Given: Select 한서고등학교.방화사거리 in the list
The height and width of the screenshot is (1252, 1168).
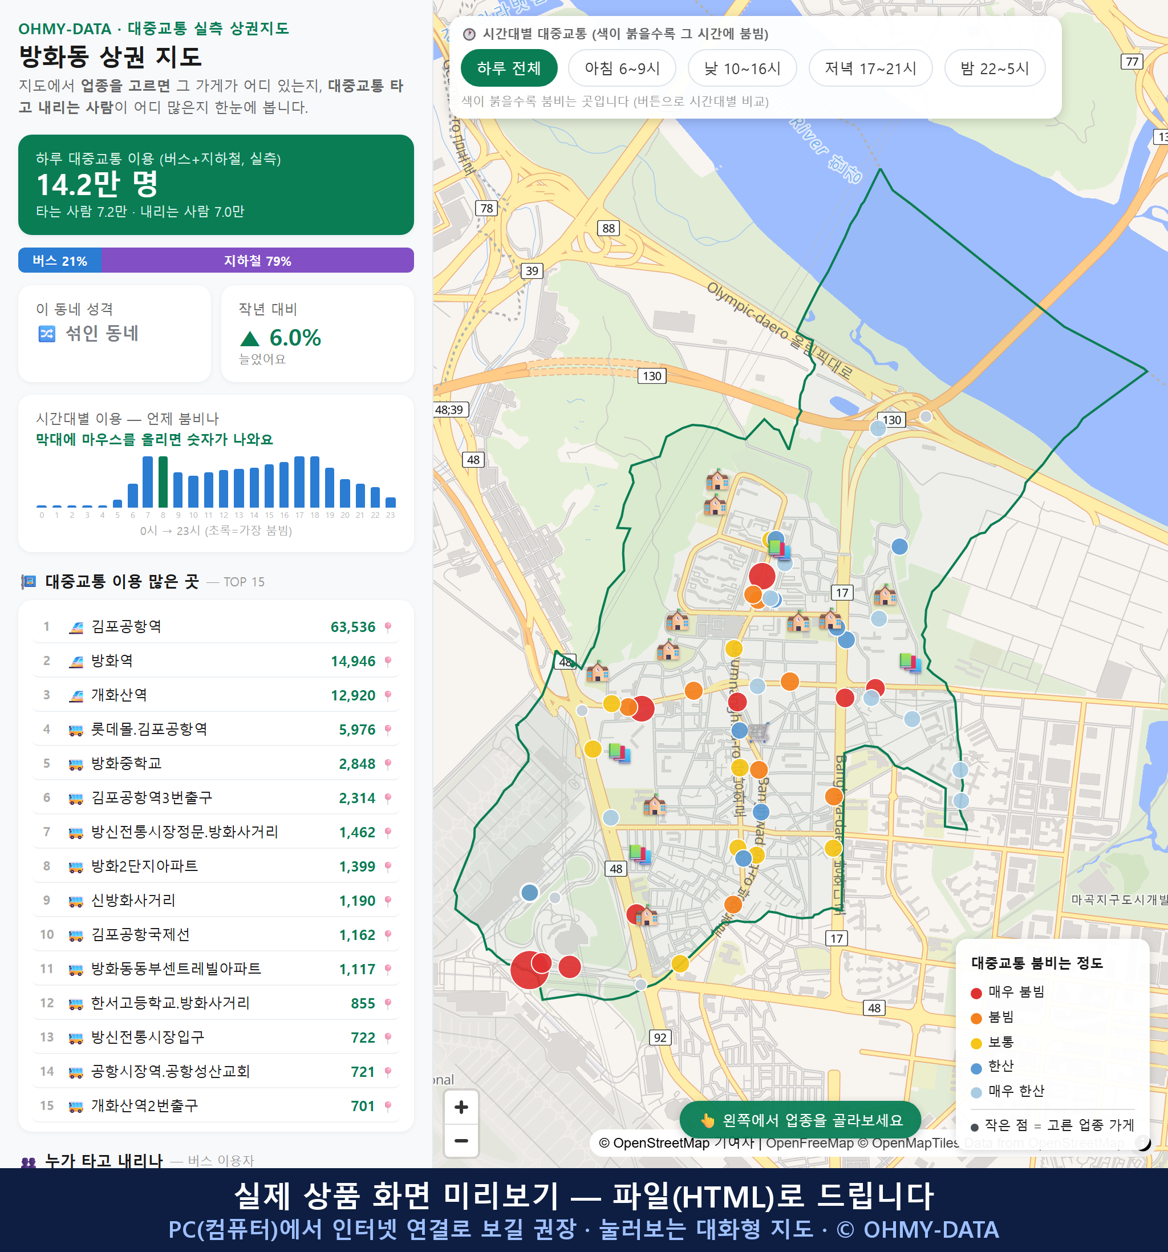Looking at the screenshot, I should point(216,1003).
